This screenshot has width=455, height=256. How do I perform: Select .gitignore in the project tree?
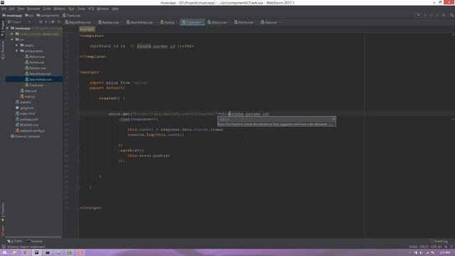25,107
